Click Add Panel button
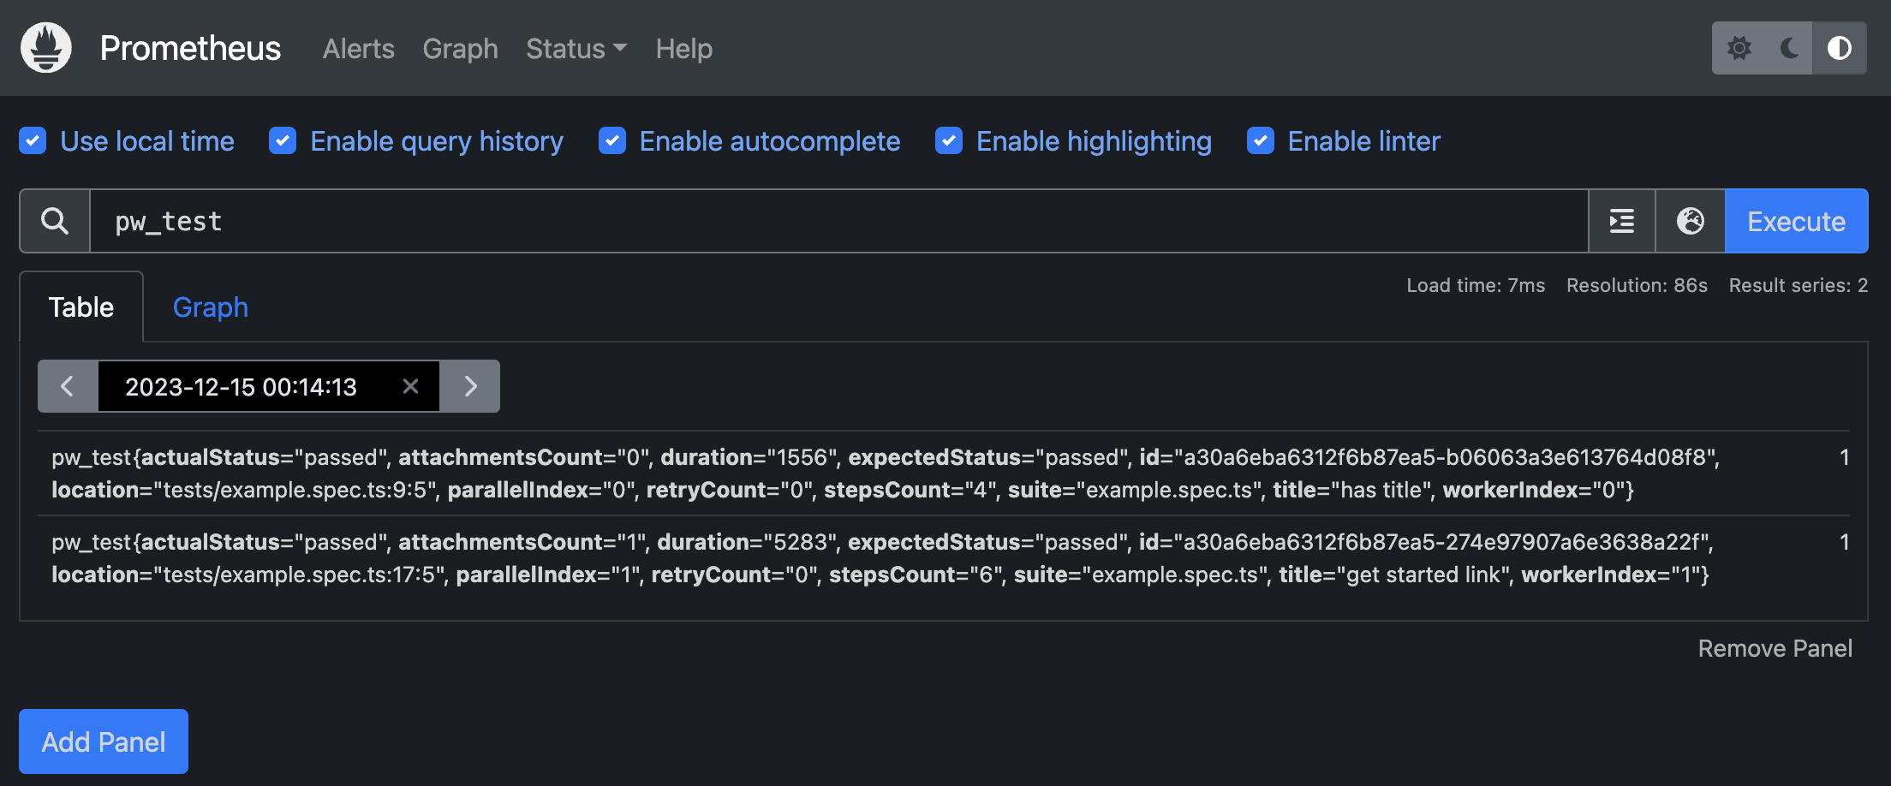 [x=104, y=741]
